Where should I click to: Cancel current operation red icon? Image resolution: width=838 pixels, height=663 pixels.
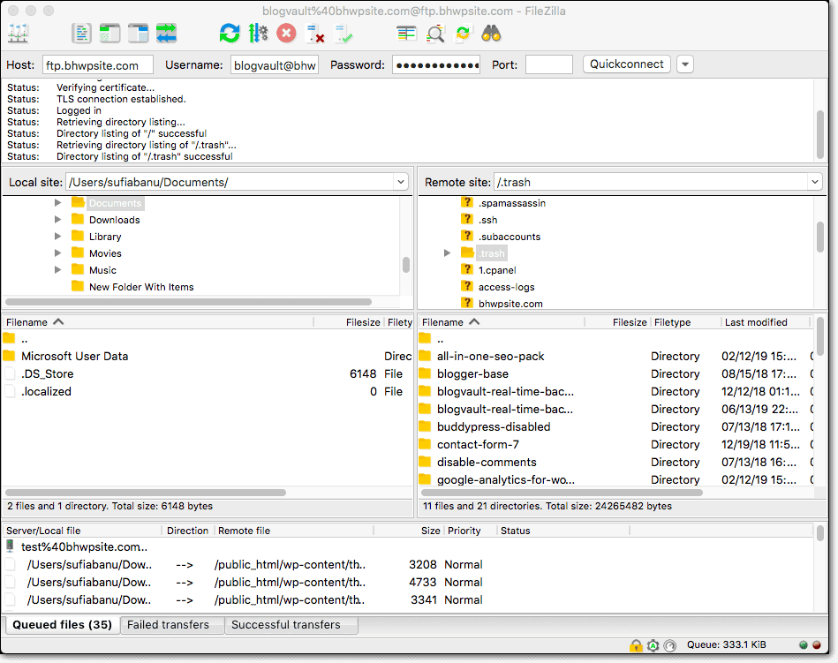coord(286,34)
